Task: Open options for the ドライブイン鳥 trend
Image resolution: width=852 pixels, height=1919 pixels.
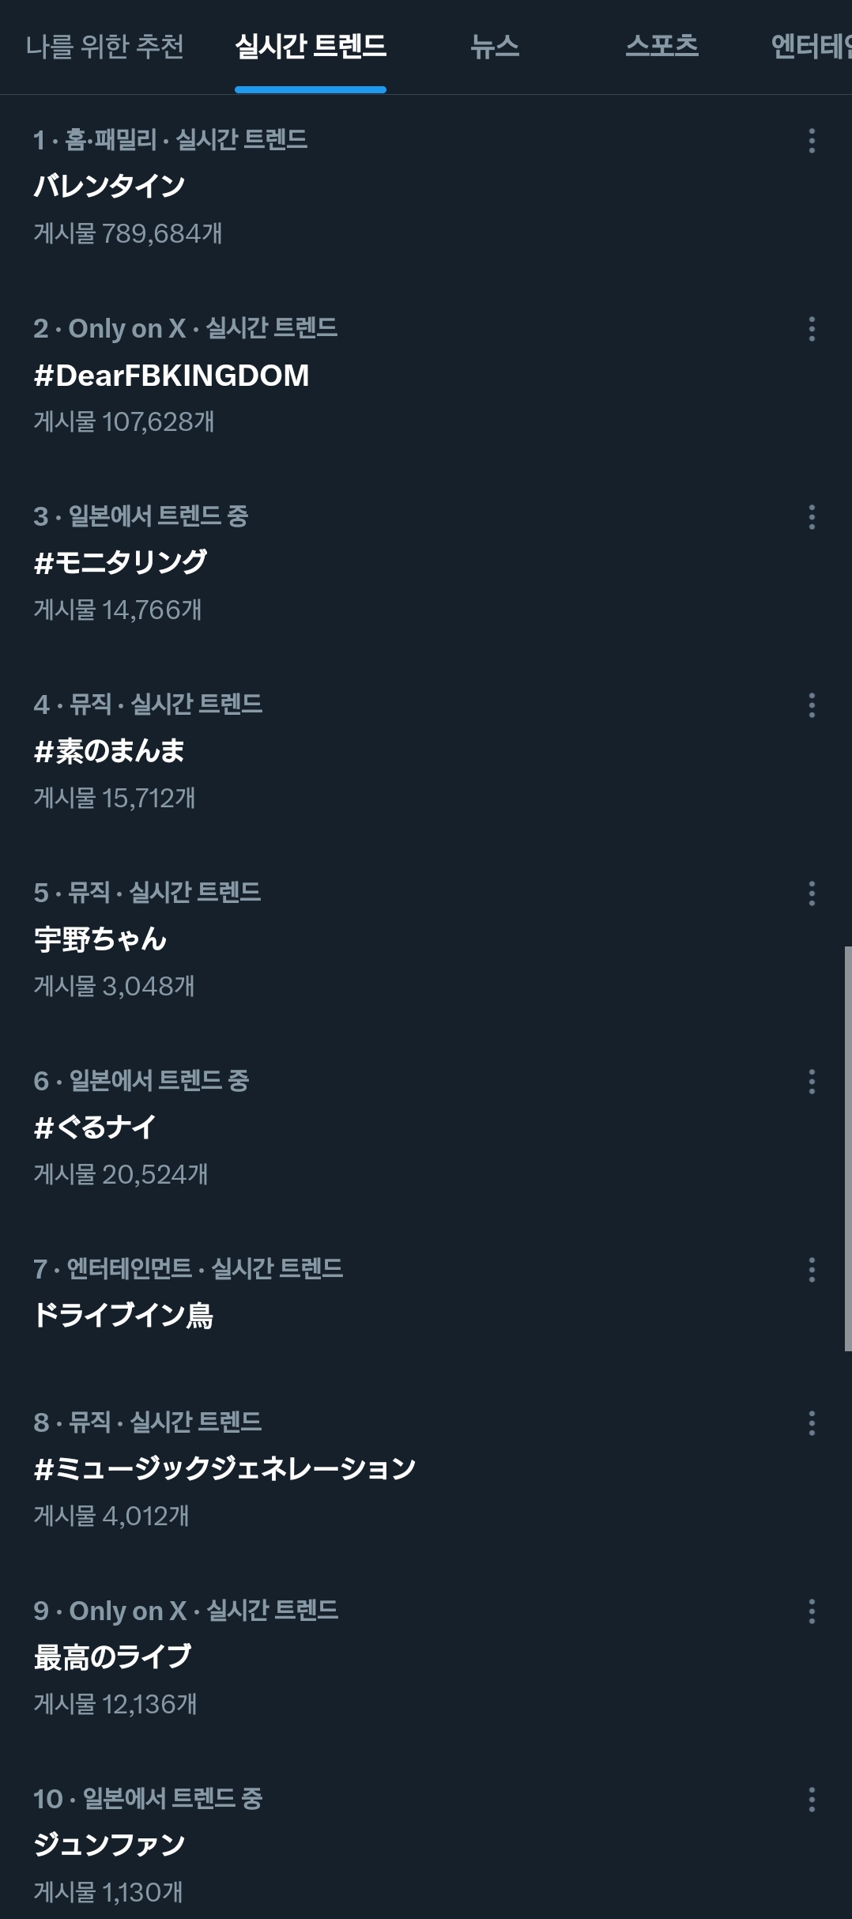Action: [813, 1269]
